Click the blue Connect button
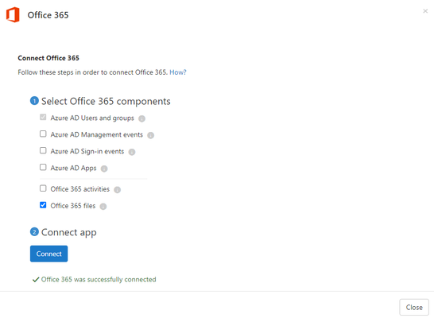Screen dimensions: 434x318 49,254
